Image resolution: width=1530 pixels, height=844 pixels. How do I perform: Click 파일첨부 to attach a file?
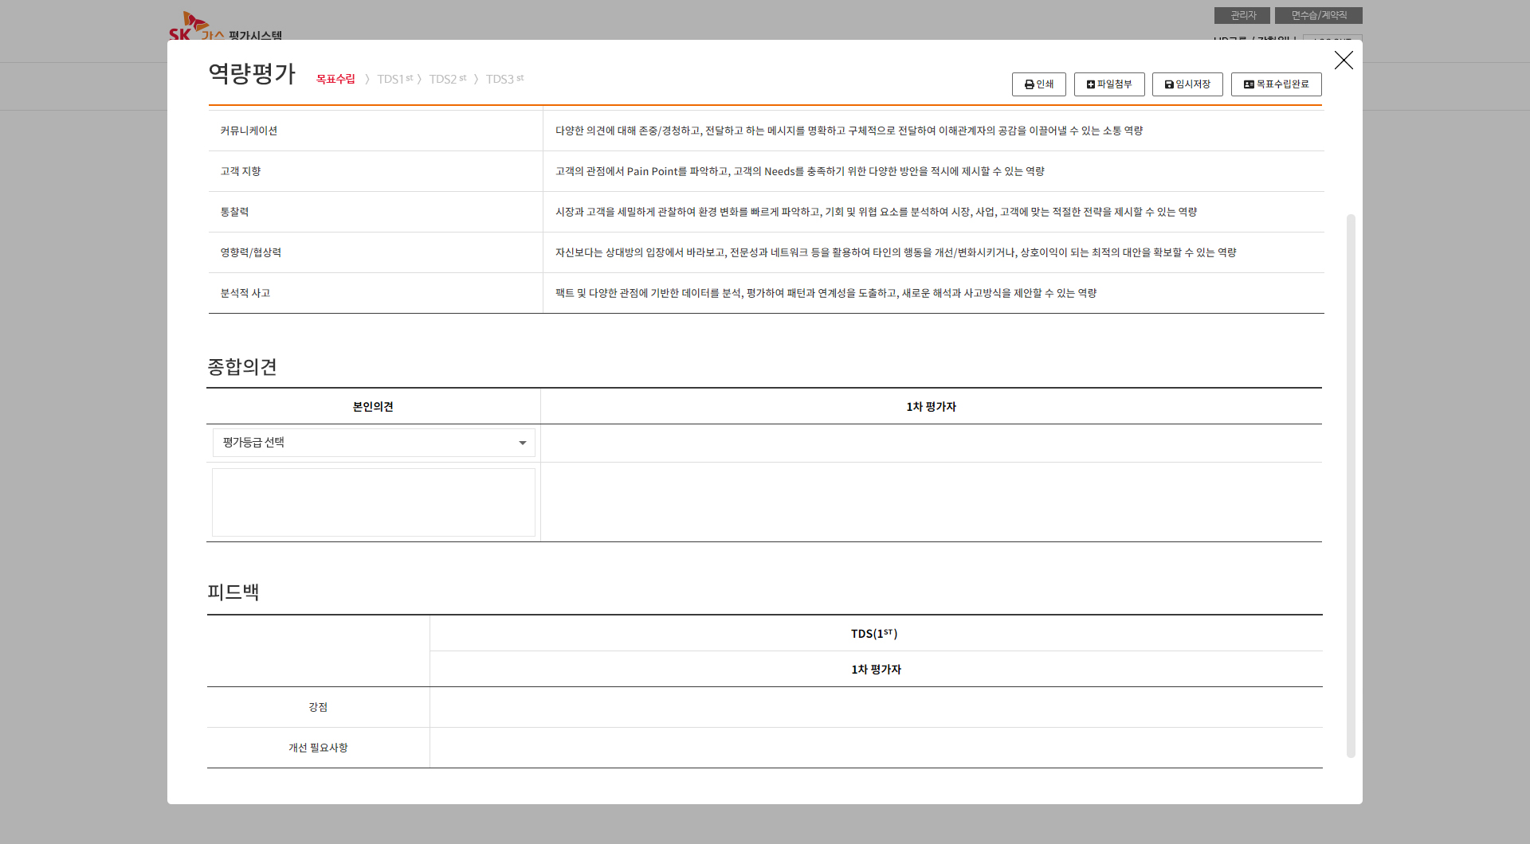click(x=1108, y=84)
